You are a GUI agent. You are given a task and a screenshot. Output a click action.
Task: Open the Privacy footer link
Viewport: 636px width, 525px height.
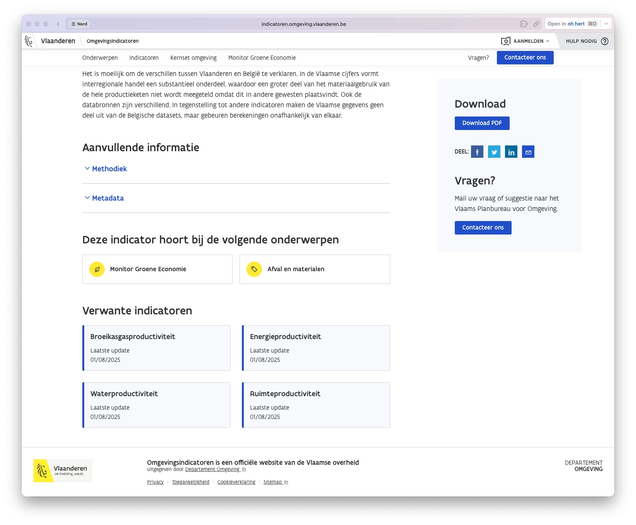[x=155, y=482]
